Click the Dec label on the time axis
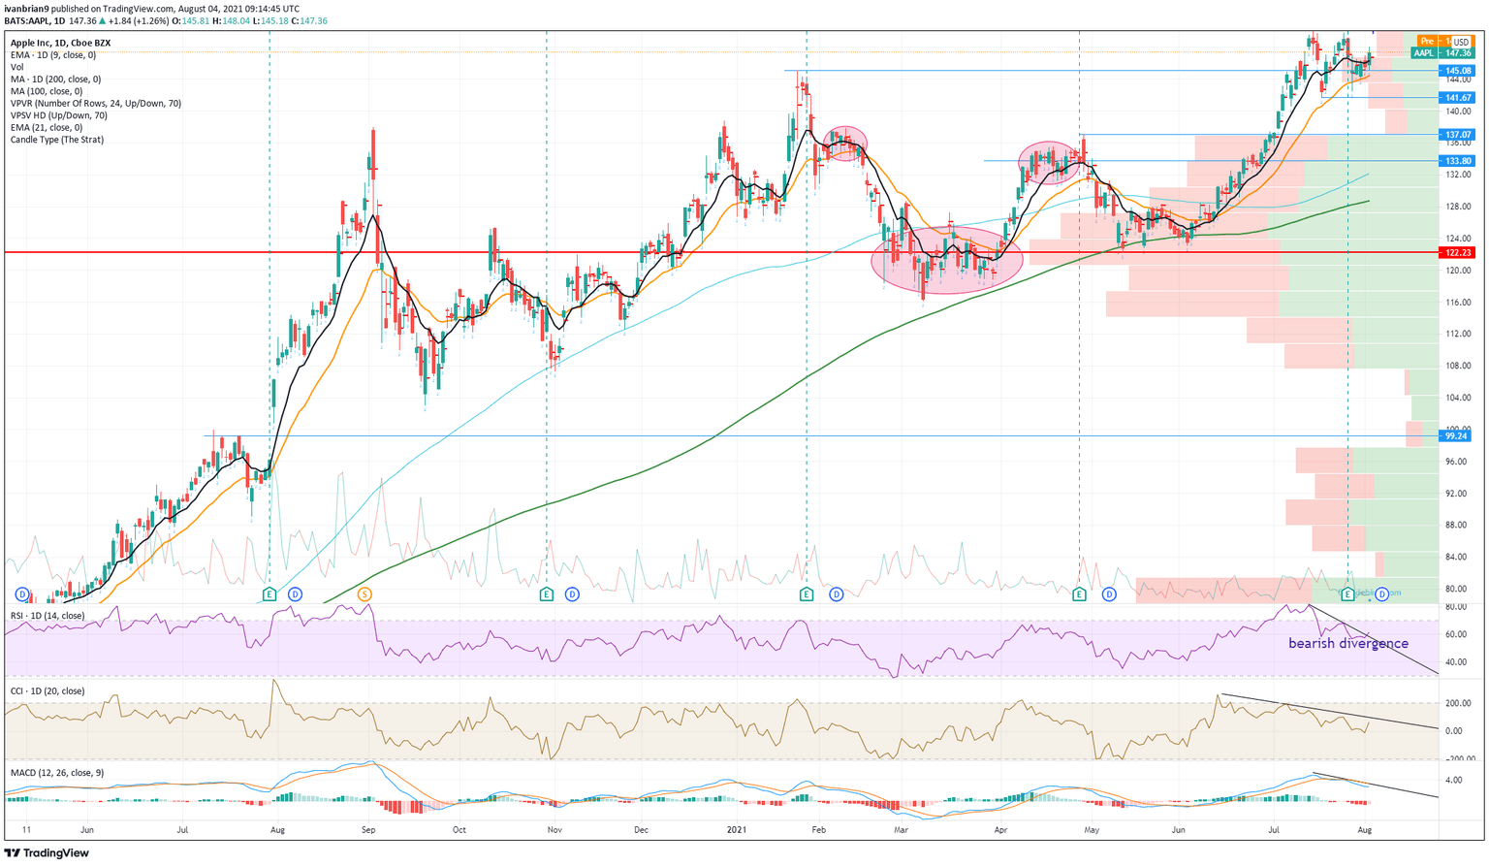 642,830
